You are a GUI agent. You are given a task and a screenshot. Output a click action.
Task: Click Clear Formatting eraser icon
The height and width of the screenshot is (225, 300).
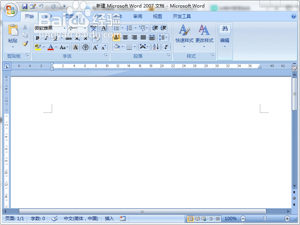[97, 38]
